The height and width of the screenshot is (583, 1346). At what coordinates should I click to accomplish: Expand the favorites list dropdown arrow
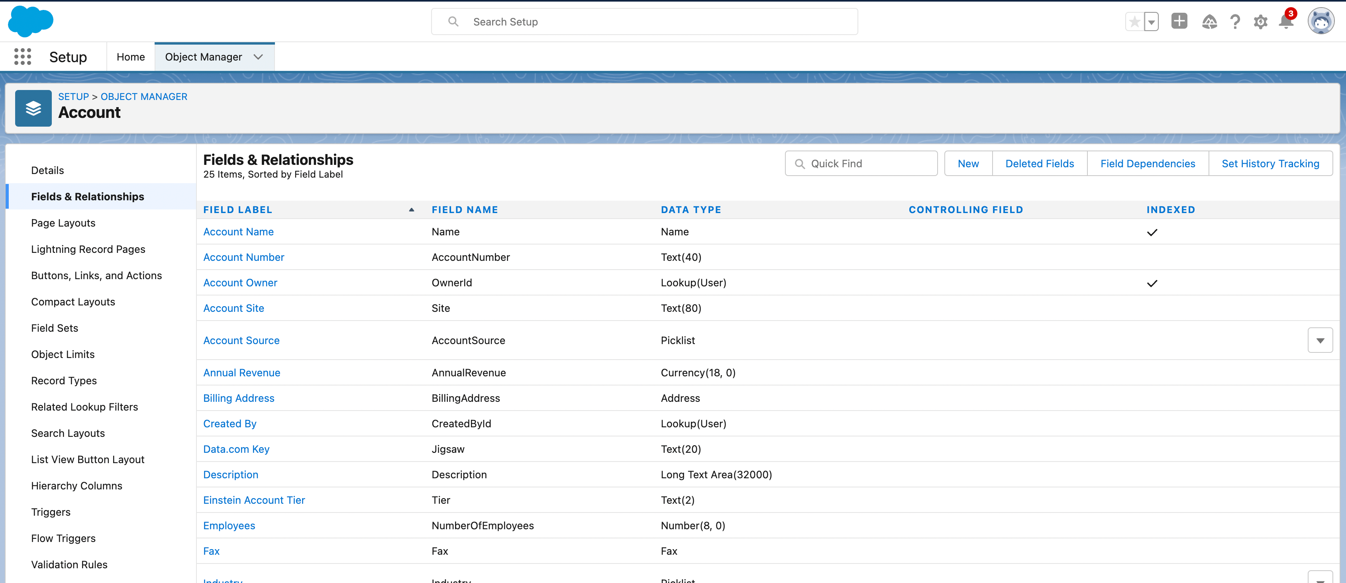[1151, 22]
